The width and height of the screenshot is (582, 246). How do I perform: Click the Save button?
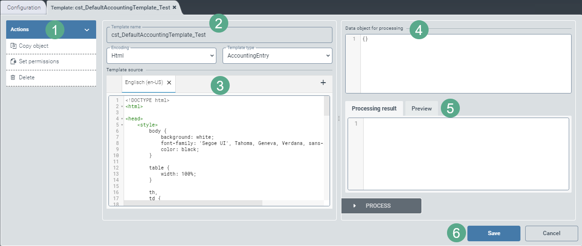(x=494, y=233)
